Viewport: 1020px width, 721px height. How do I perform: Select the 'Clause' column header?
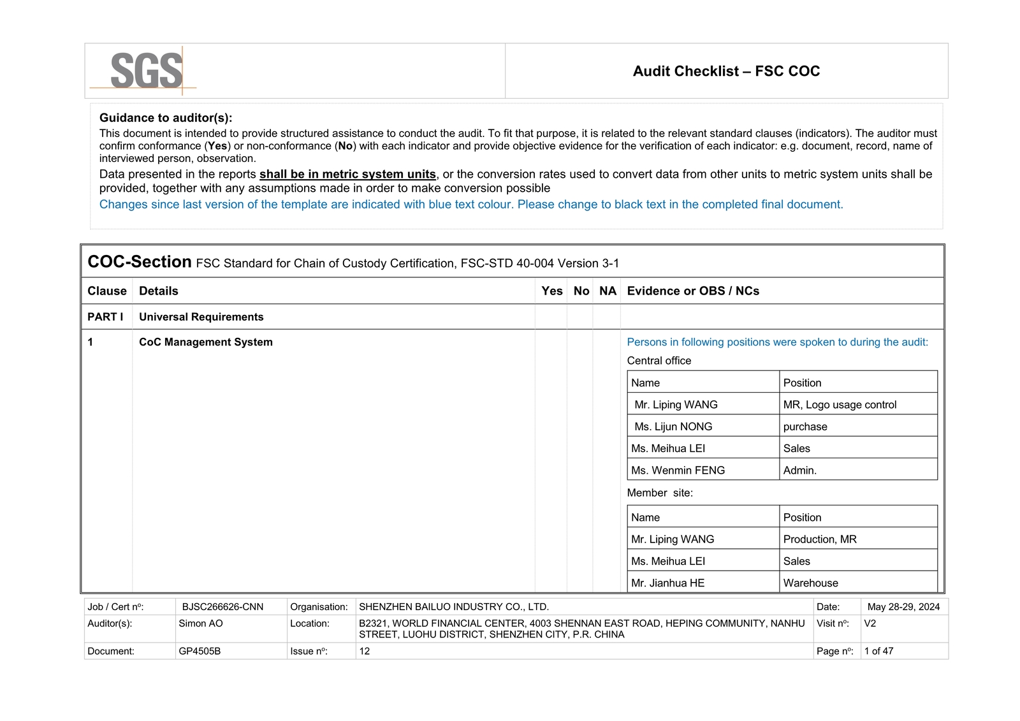(107, 291)
